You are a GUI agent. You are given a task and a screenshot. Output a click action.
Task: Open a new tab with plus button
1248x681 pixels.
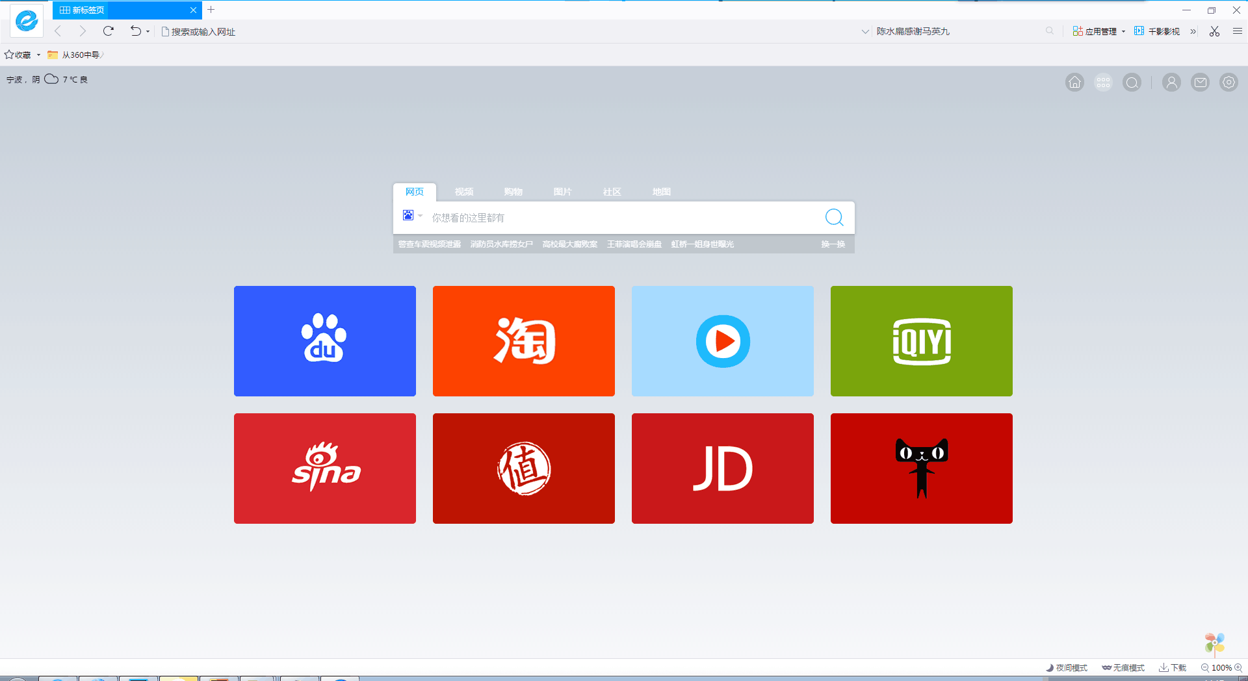(x=211, y=10)
